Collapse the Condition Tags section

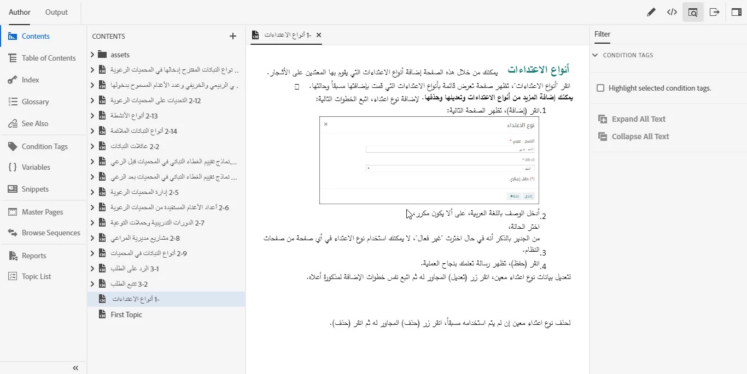596,55
